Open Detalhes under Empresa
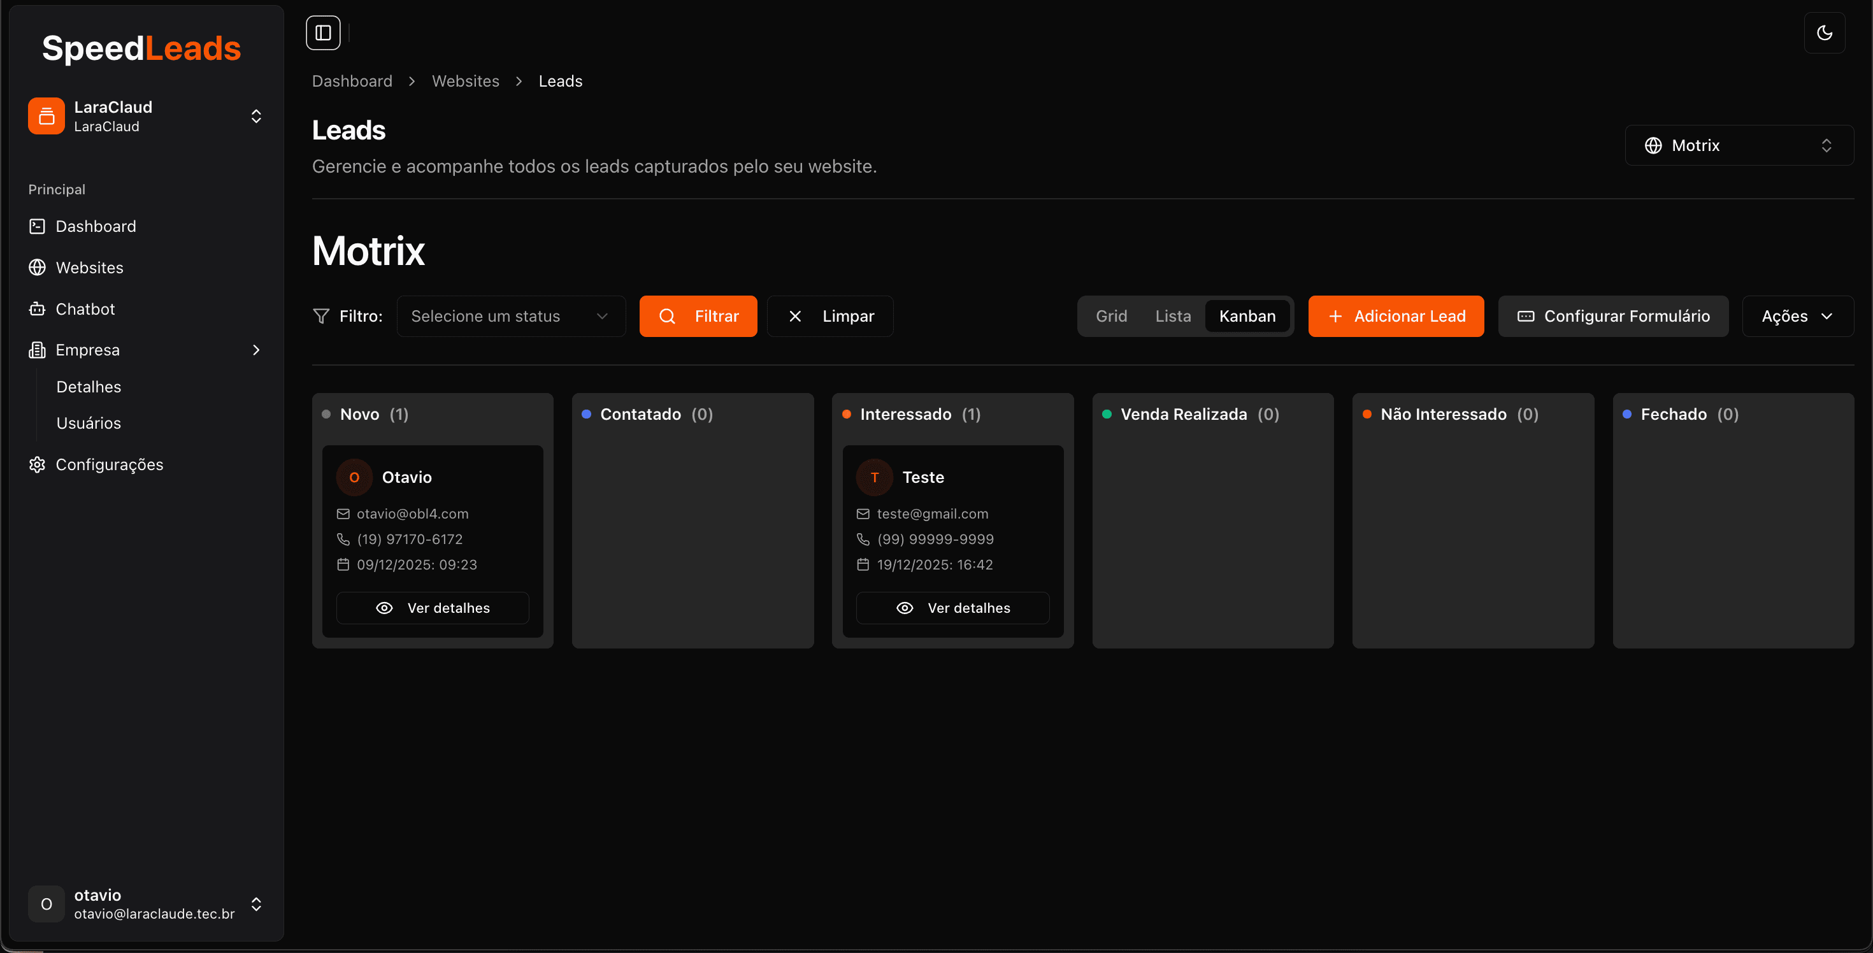Image resolution: width=1873 pixels, height=953 pixels. tap(88, 387)
